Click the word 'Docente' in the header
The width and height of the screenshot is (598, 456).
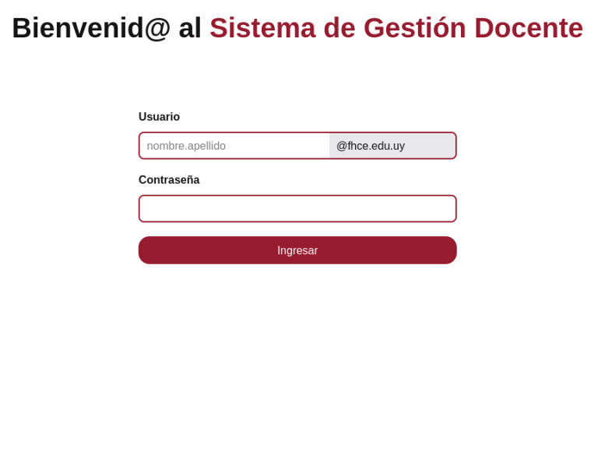[x=529, y=28]
